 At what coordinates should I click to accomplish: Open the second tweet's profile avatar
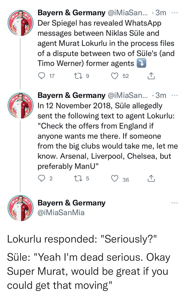pos(20,105)
